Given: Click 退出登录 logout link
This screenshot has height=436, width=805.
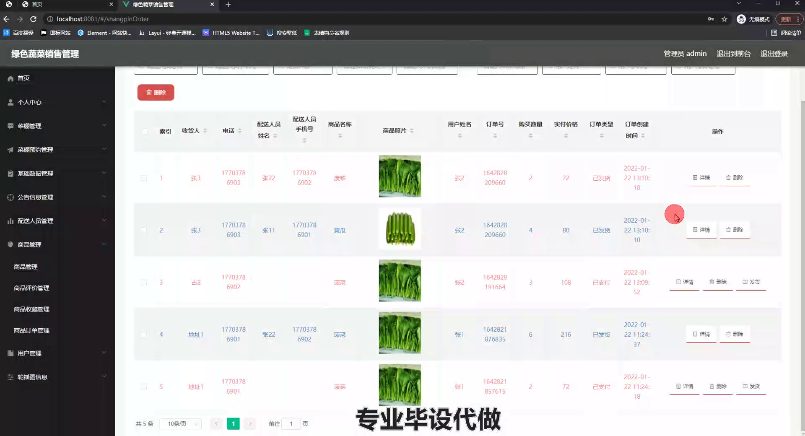Looking at the screenshot, I should coord(774,54).
